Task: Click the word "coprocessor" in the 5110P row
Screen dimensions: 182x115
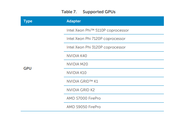Action: [x=118, y=30]
